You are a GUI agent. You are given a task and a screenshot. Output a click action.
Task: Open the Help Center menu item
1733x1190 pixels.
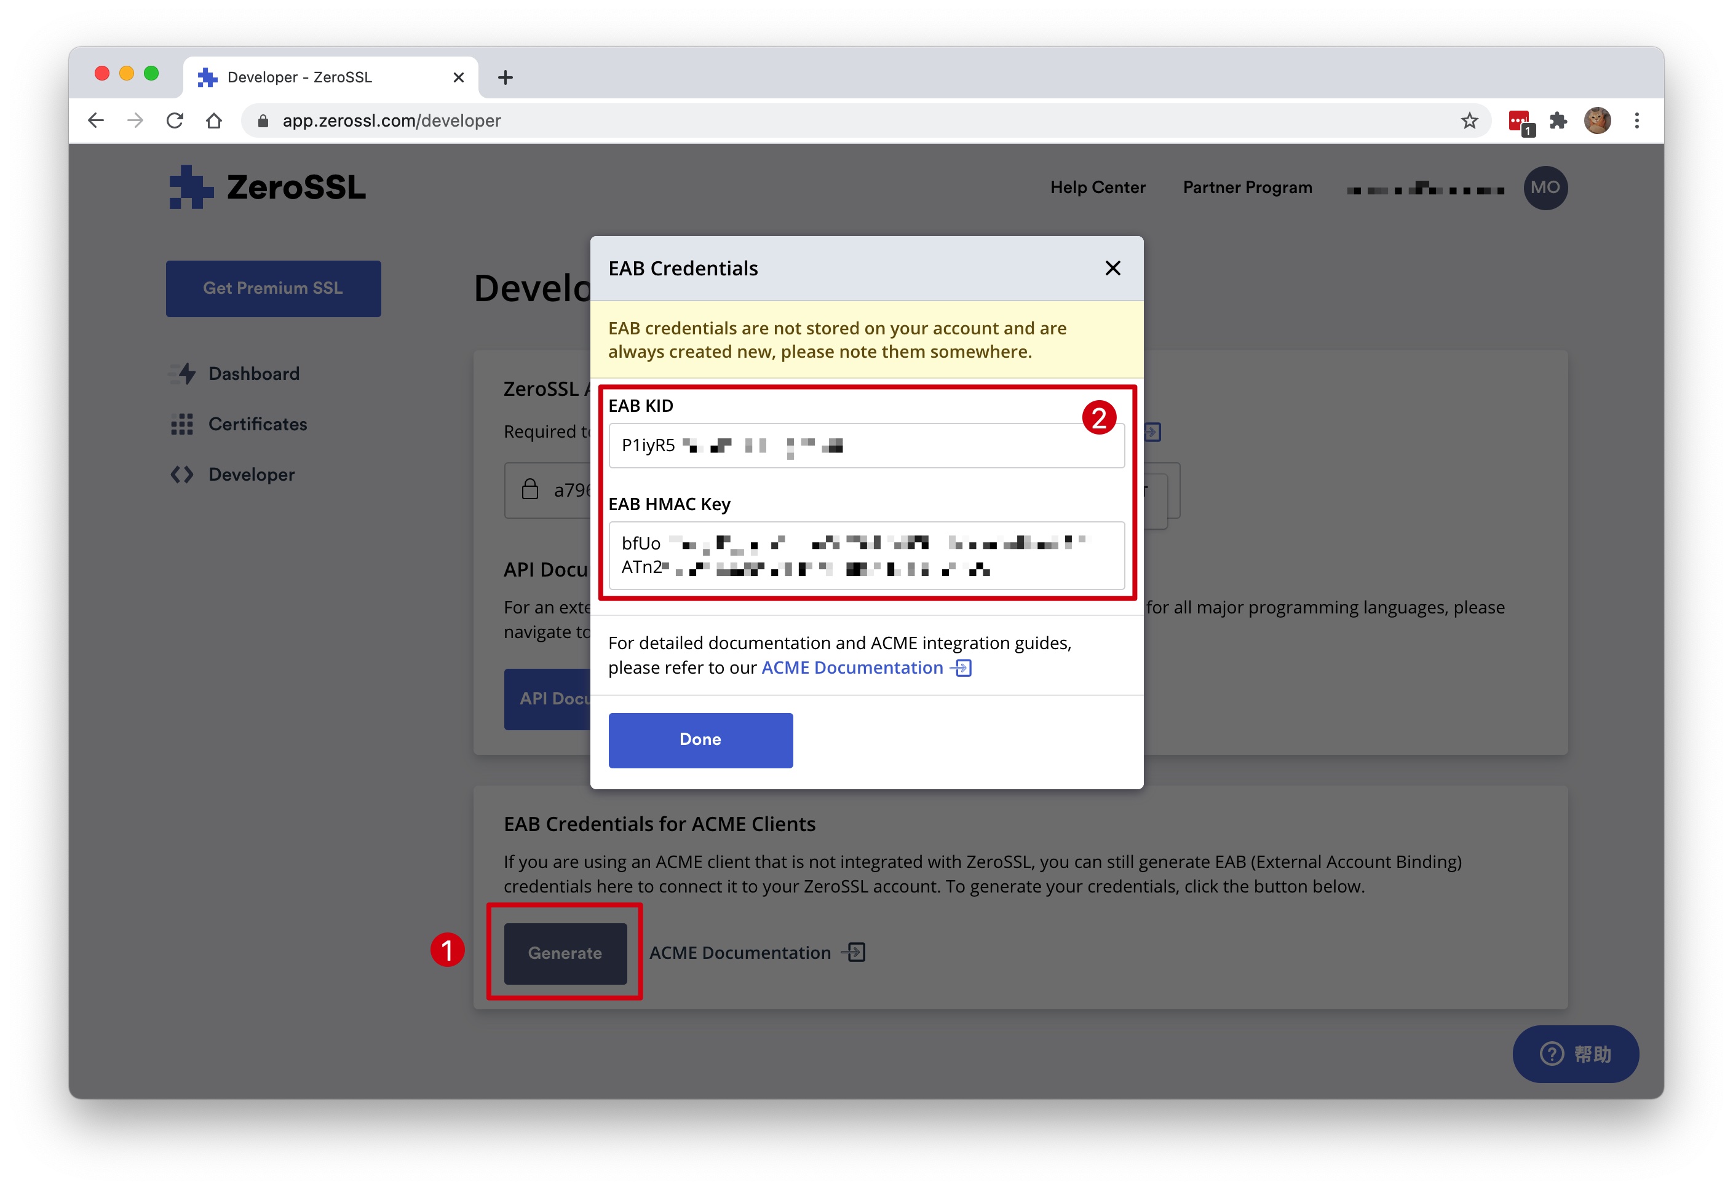(1097, 188)
